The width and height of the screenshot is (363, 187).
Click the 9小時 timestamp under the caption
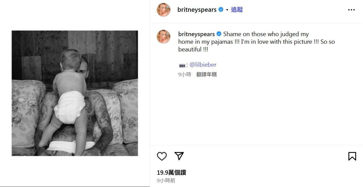tap(185, 74)
